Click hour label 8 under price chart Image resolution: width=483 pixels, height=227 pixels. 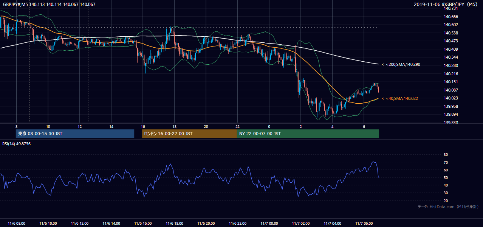[x=16, y=126]
